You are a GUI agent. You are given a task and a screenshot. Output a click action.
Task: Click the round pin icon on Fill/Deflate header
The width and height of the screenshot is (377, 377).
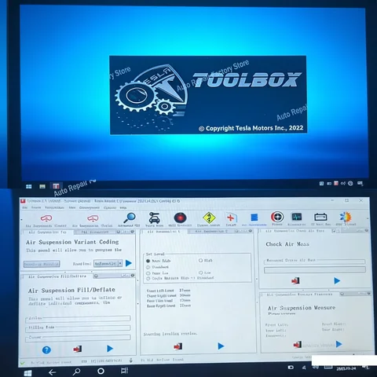[x=96, y=276]
